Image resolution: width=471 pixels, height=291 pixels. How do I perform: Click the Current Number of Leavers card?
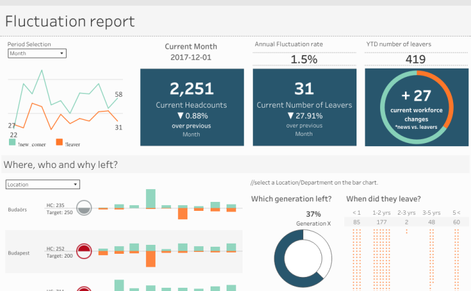point(304,106)
